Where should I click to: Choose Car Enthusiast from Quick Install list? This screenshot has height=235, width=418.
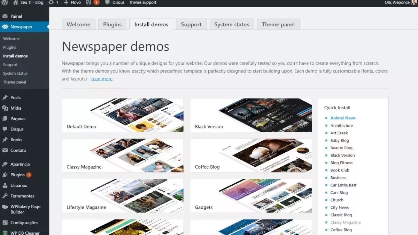343,185
